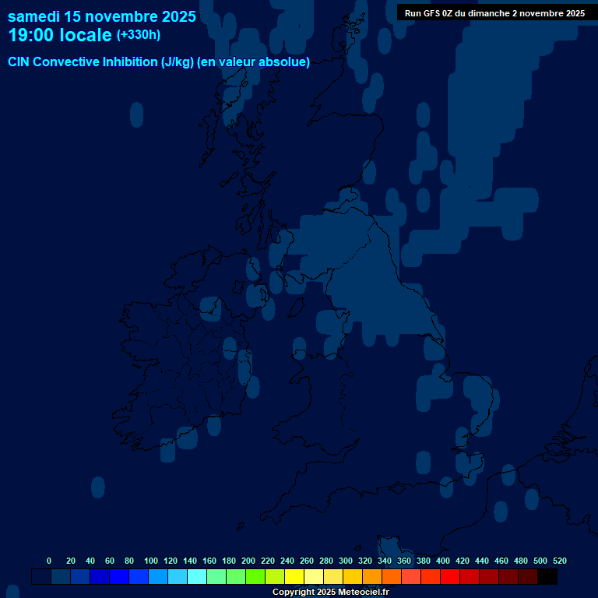
Task: Select the bright red legend swatch below 400
Action: [450, 577]
